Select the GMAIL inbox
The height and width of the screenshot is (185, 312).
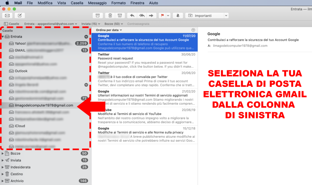coord(45,50)
